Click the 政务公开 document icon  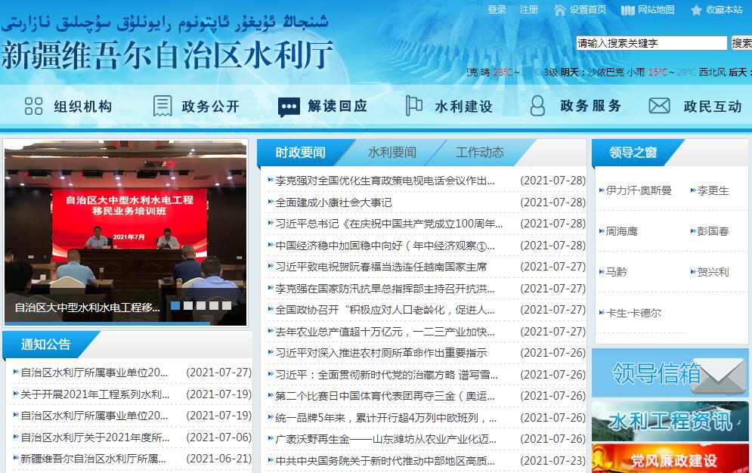coord(162,107)
